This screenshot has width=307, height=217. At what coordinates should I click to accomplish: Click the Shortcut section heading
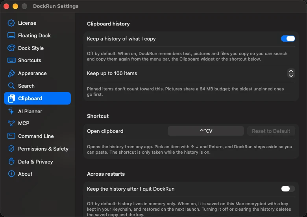pos(98,116)
